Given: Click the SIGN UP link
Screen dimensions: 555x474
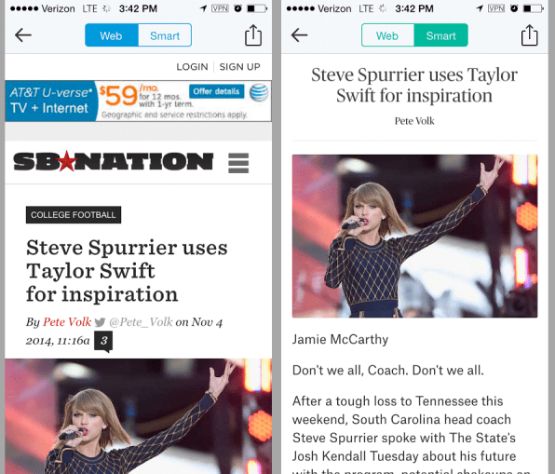Looking at the screenshot, I should tap(239, 66).
